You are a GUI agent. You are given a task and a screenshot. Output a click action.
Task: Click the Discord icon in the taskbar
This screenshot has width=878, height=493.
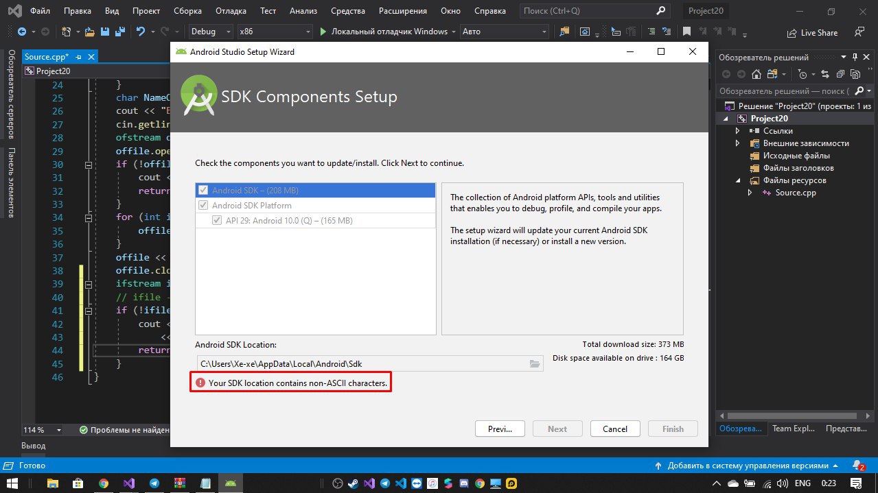[x=463, y=483]
